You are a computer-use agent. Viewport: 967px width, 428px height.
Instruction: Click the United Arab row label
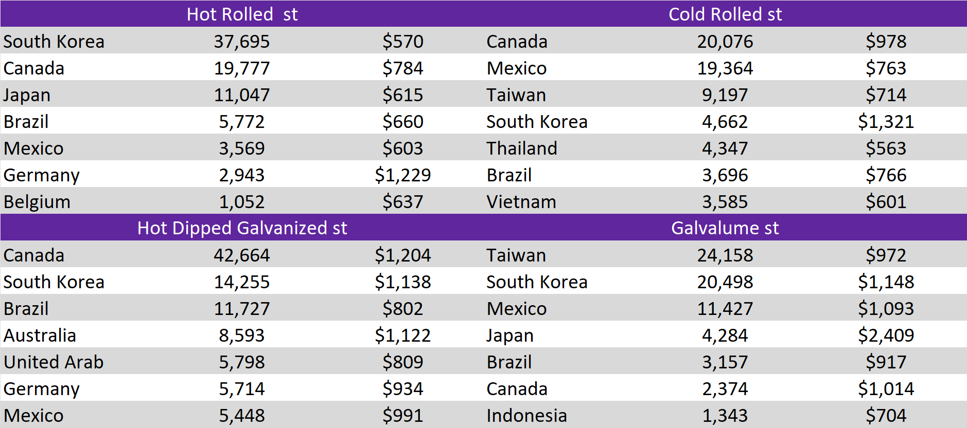[54, 362]
